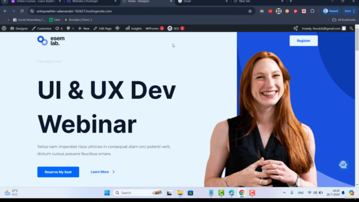Open the Extensions puzzle-piece menu
359x202 pixels.
point(312,11)
